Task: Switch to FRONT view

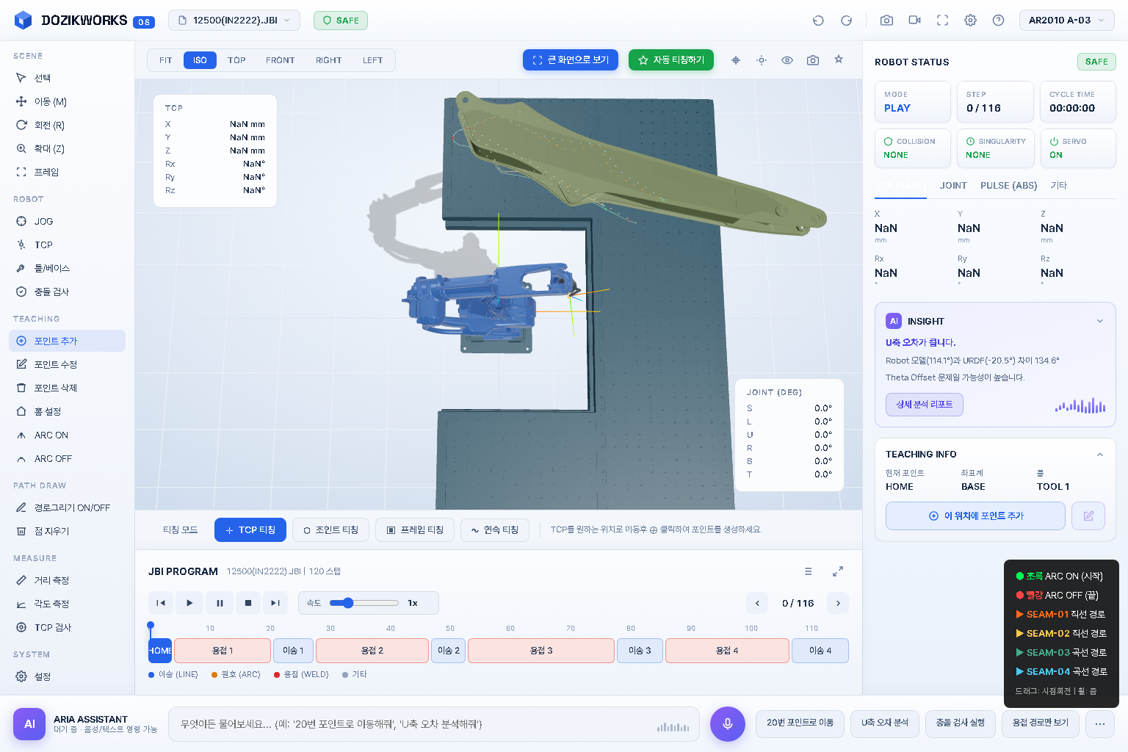Action: tap(280, 60)
